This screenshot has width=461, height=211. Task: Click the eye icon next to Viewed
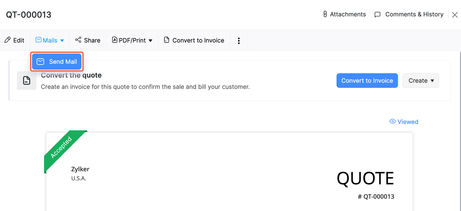click(x=392, y=121)
